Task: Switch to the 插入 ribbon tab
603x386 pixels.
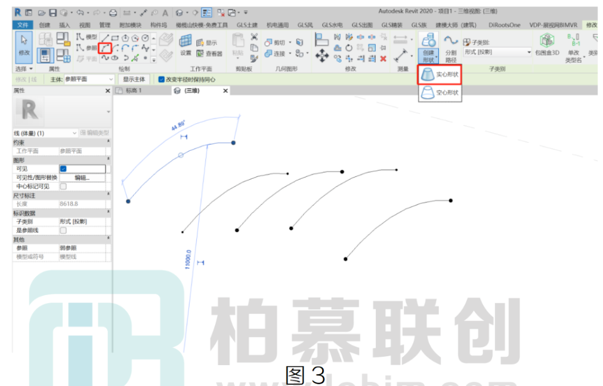Action: 64,25
